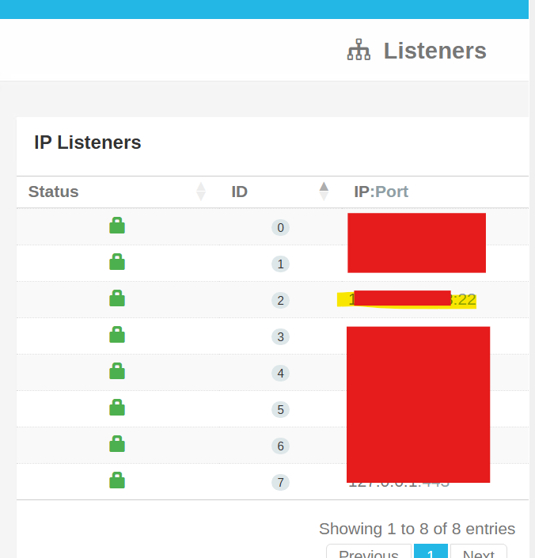Image resolution: width=535 pixels, height=558 pixels.
Task: Click the Status column header label
Action: (x=53, y=192)
